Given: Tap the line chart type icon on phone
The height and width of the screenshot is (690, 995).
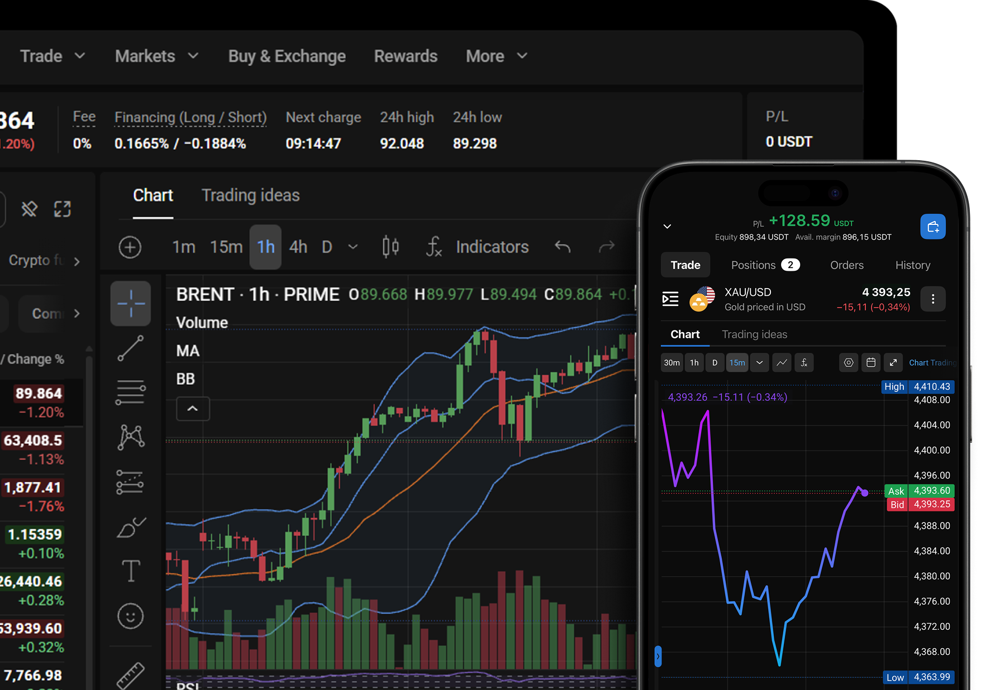Looking at the screenshot, I should pos(782,363).
